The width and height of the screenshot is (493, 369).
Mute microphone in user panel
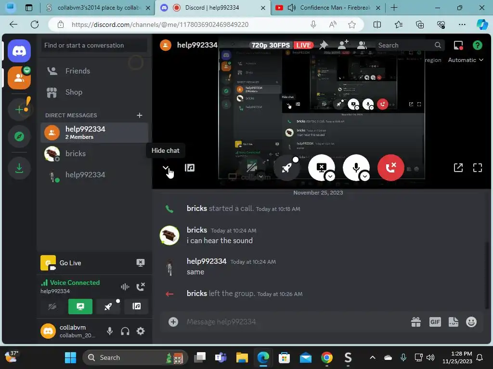click(110, 331)
